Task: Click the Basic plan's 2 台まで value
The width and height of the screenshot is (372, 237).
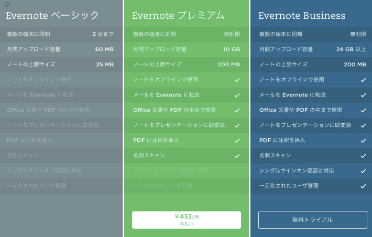Action: [x=103, y=34]
